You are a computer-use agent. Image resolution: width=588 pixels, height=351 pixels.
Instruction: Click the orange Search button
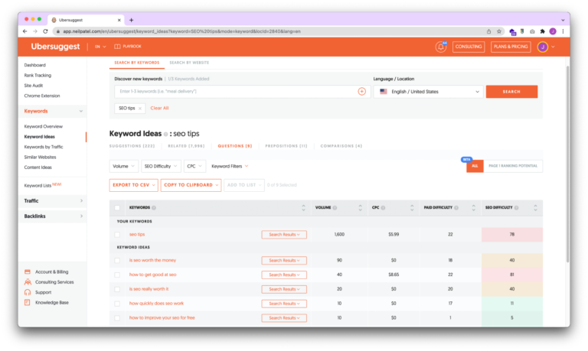[511, 92]
